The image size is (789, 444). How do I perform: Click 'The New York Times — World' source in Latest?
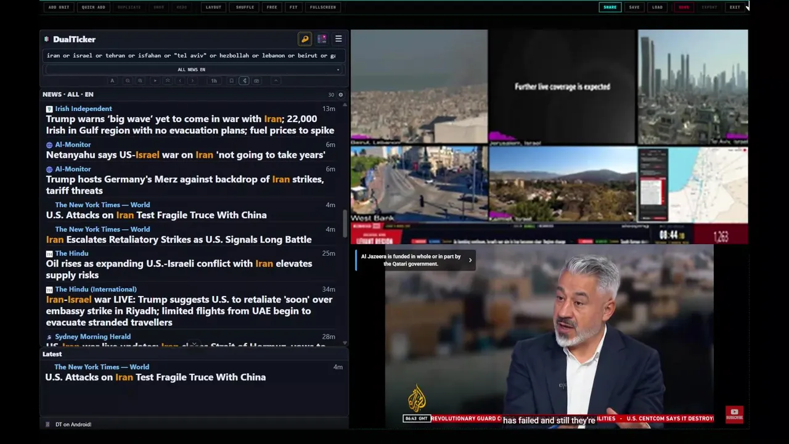(x=102, y=367)
